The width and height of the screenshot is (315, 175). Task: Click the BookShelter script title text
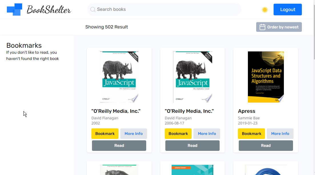[x=49, y=10]
